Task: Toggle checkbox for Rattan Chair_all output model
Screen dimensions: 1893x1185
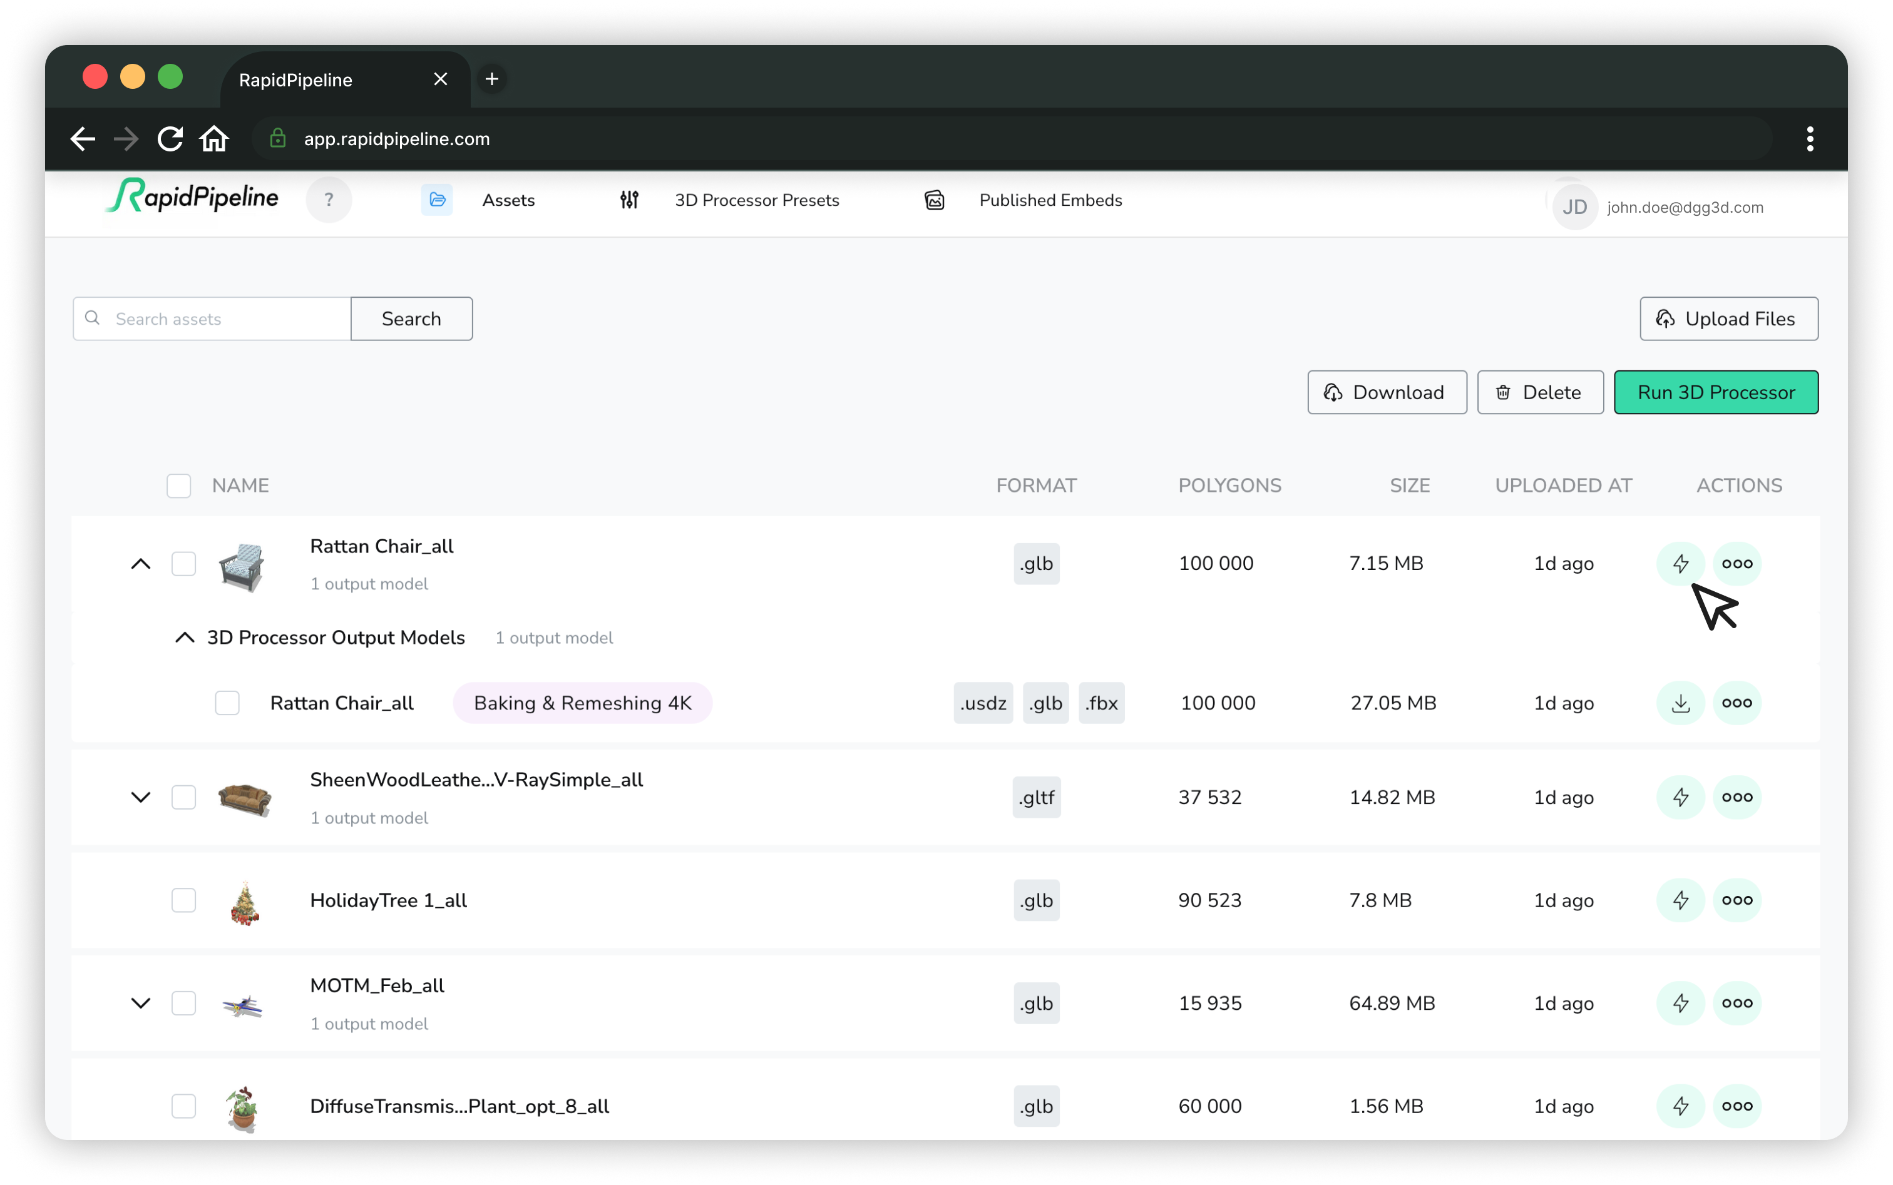Action: click(227, 703)
